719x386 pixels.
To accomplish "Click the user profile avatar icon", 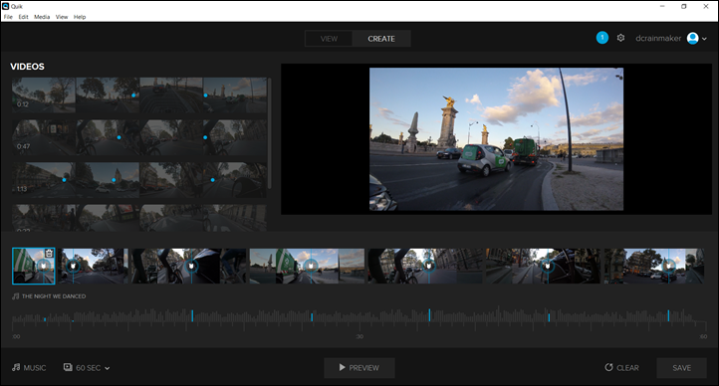I will pyautogui.click(x=692, y=39).
